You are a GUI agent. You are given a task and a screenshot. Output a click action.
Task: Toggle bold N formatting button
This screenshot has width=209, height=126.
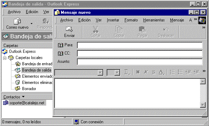138,72
